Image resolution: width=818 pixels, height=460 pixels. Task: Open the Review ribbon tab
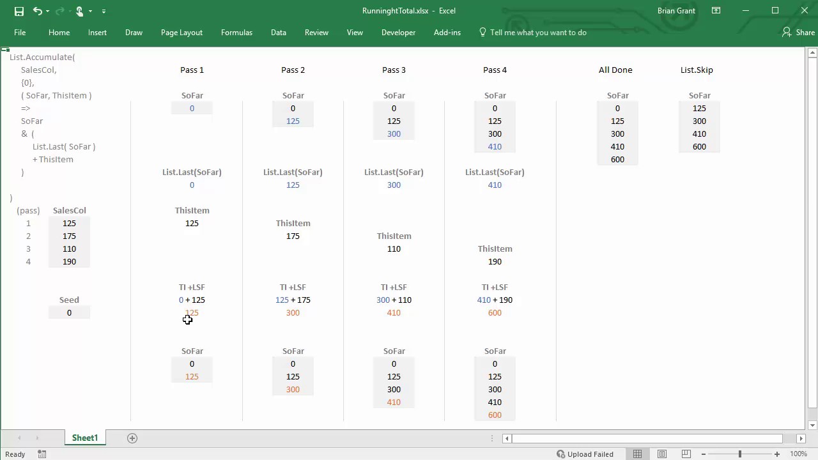316,33
